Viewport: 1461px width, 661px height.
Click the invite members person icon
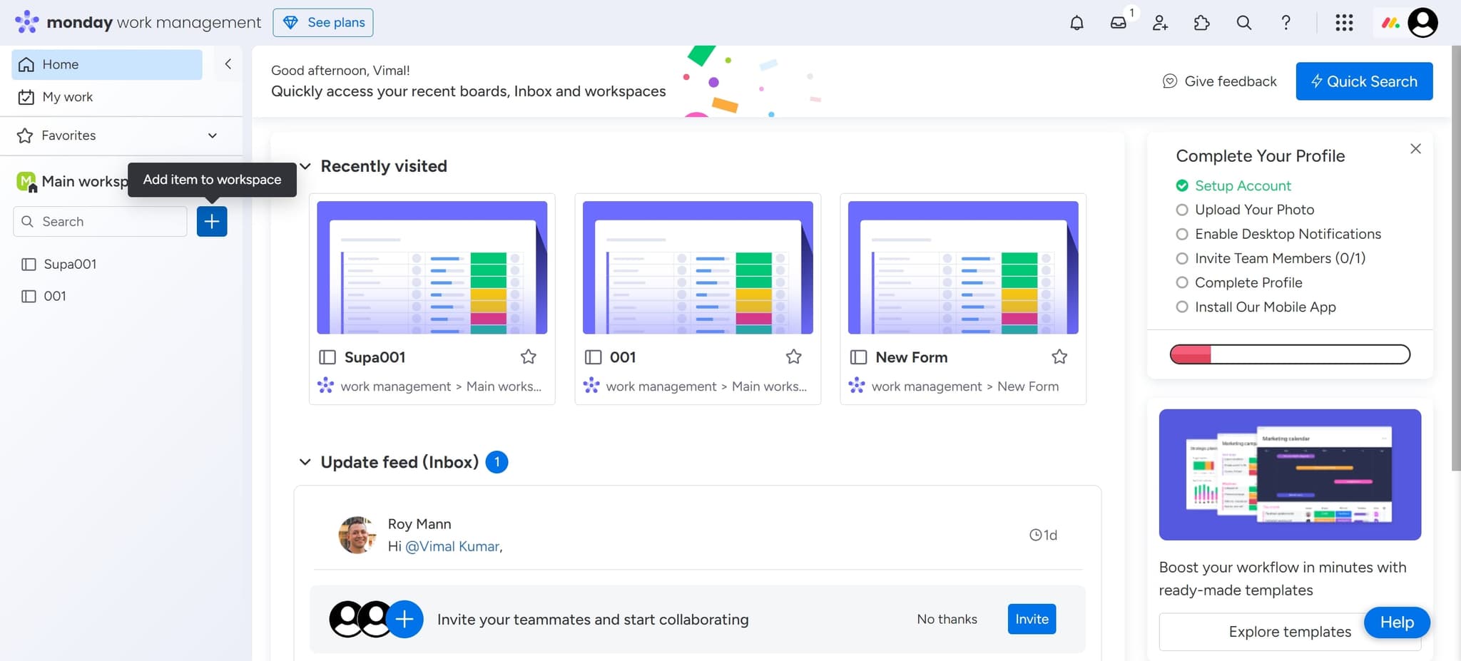(1160, 23)
